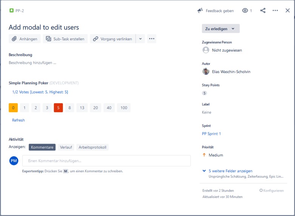This screenshot has width=295, height=216.
Task: Expand 5 weitere Felder anzeigen
Action: (230, 171)
